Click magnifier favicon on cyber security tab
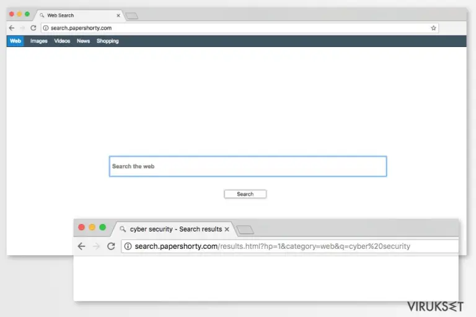 123,229
